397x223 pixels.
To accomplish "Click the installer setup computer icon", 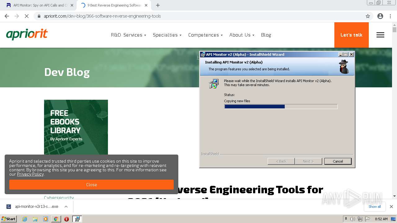I will click(x=214, y=84).
